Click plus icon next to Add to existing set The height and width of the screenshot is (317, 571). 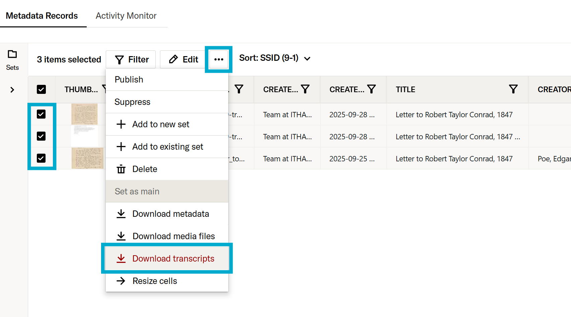121,147
